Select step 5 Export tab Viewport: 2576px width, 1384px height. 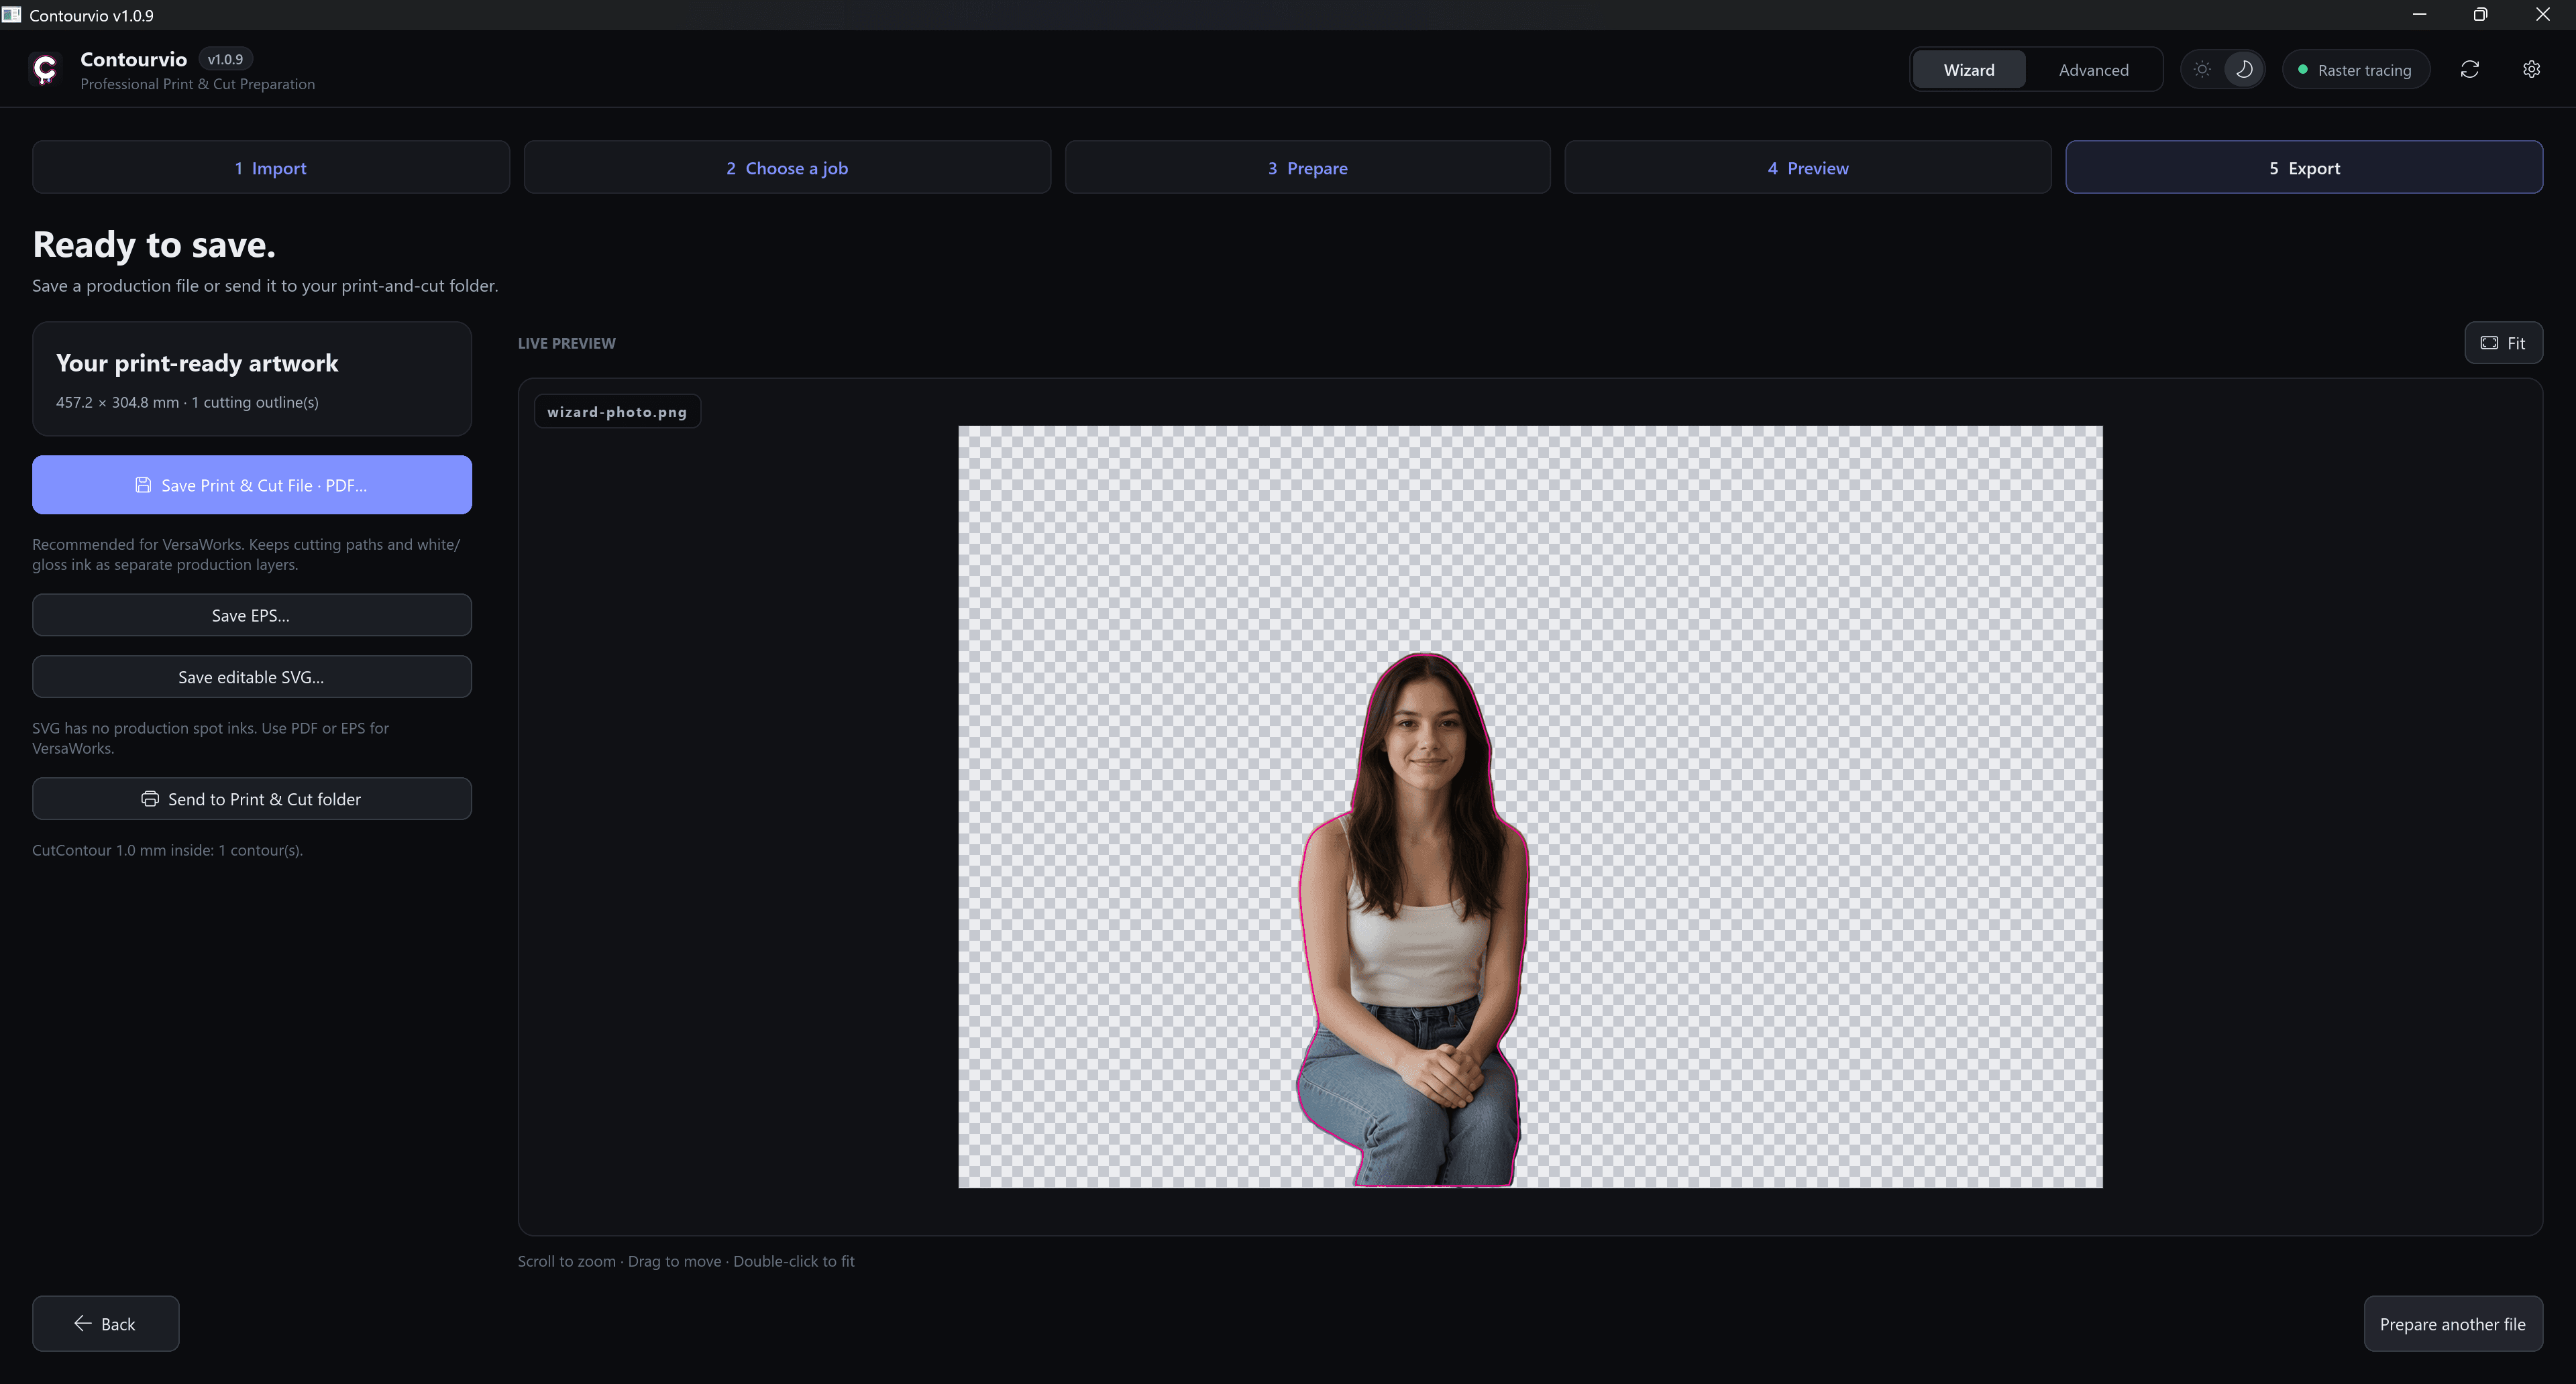pos(2304,168)
